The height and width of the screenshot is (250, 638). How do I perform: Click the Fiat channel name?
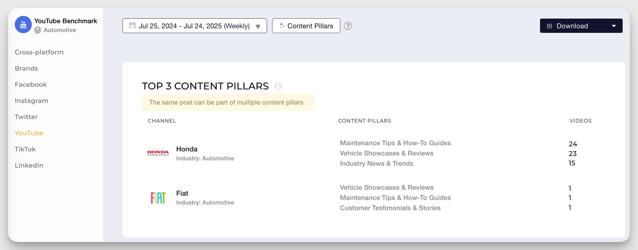(x=182, y=193)
